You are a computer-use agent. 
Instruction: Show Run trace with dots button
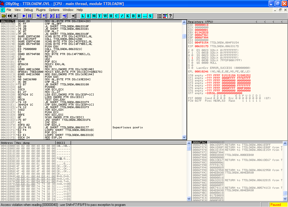click(x=145, y=16)
